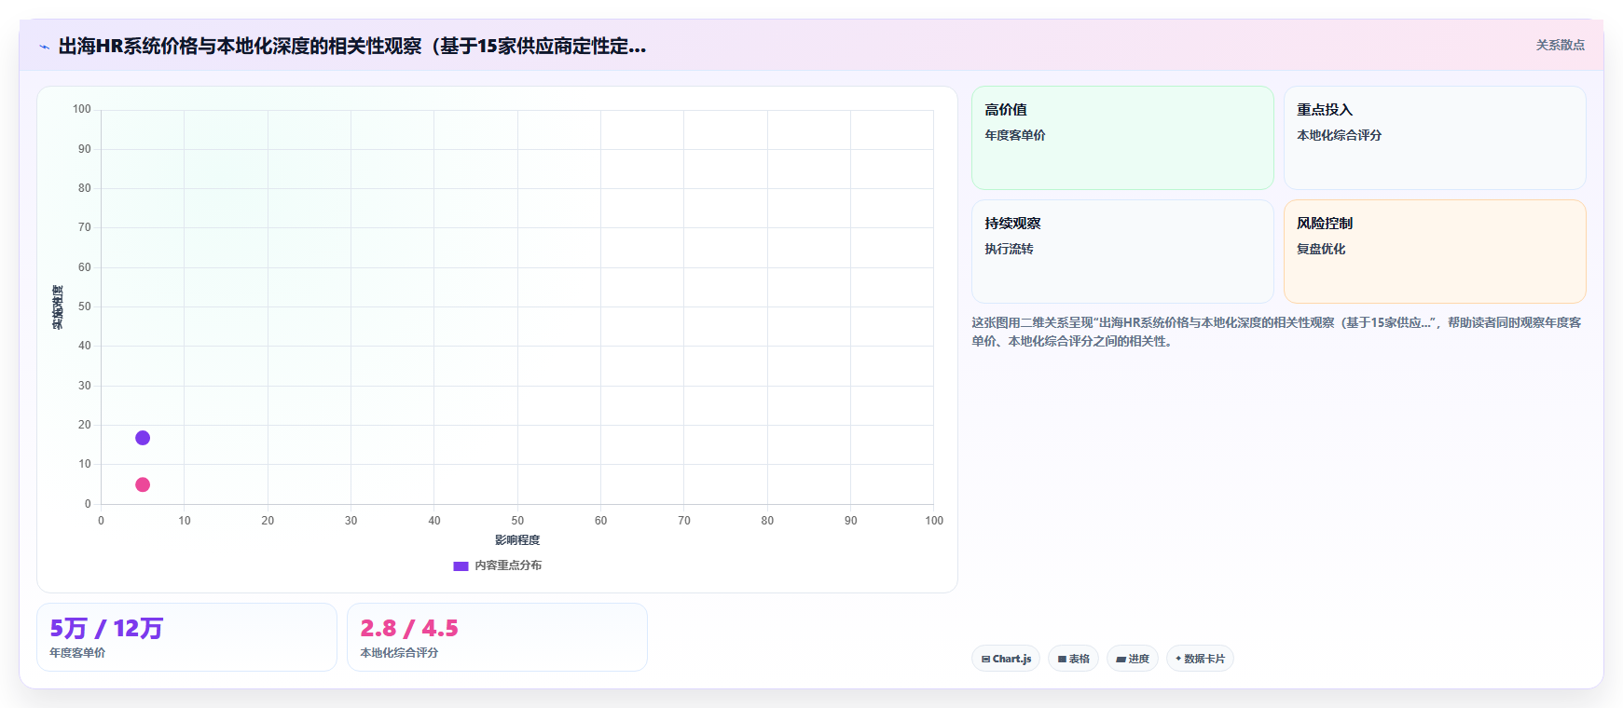Click the pink scatter data point
Screen dimensions: 1623x708
tap(143, 484)
